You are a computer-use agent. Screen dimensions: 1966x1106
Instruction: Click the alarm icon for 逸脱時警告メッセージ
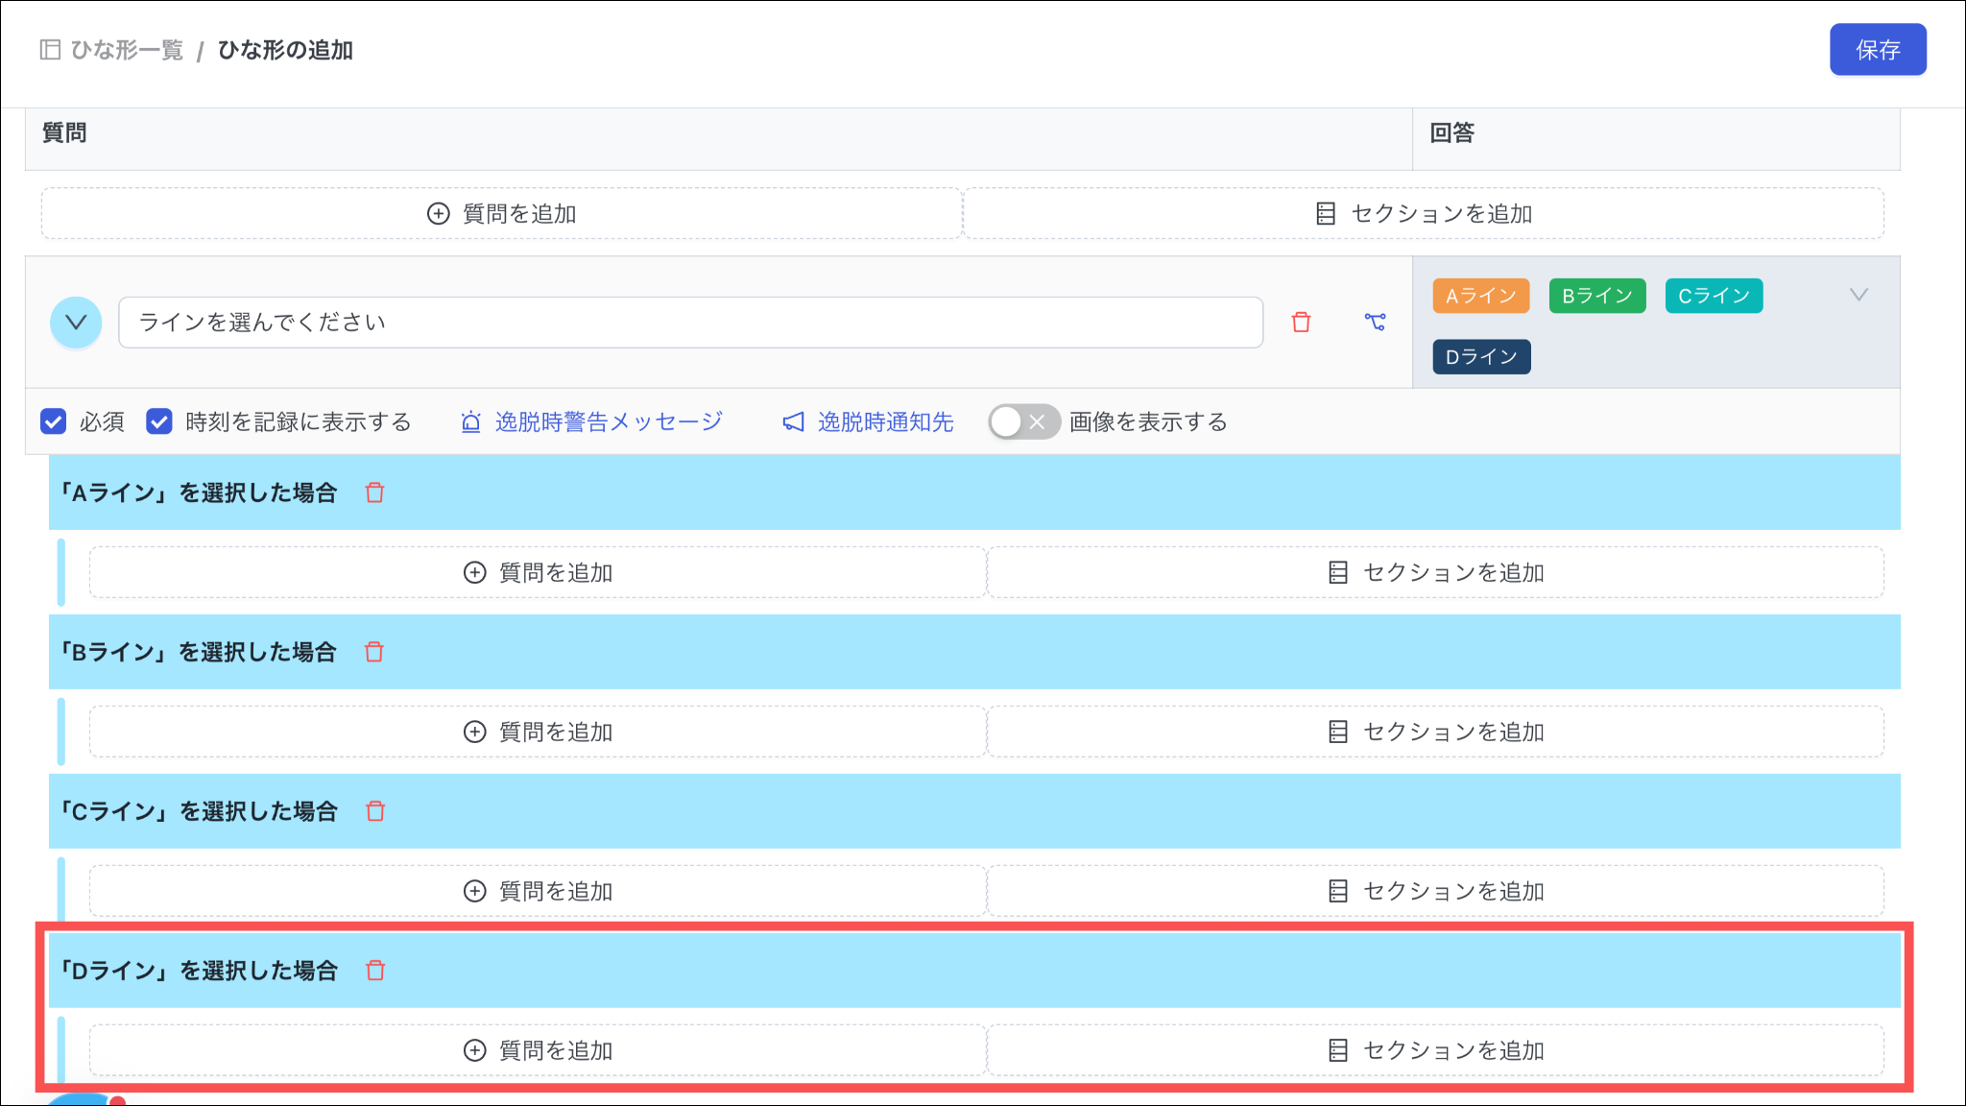point(470,422)
